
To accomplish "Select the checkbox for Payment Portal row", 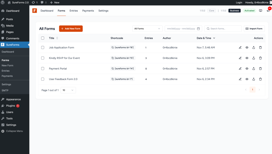I will 43,68.
